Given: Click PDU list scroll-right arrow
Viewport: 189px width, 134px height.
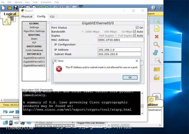Looking at the screenshot, I should [x=160, y=125].
